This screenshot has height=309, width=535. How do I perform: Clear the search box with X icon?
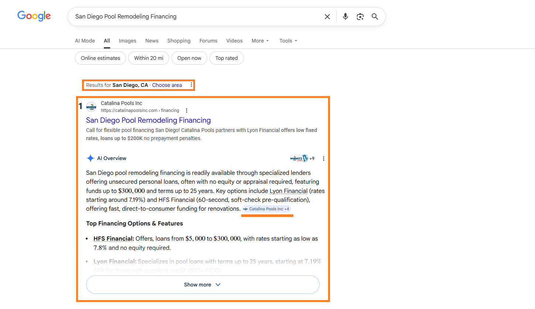pos(327,17)
